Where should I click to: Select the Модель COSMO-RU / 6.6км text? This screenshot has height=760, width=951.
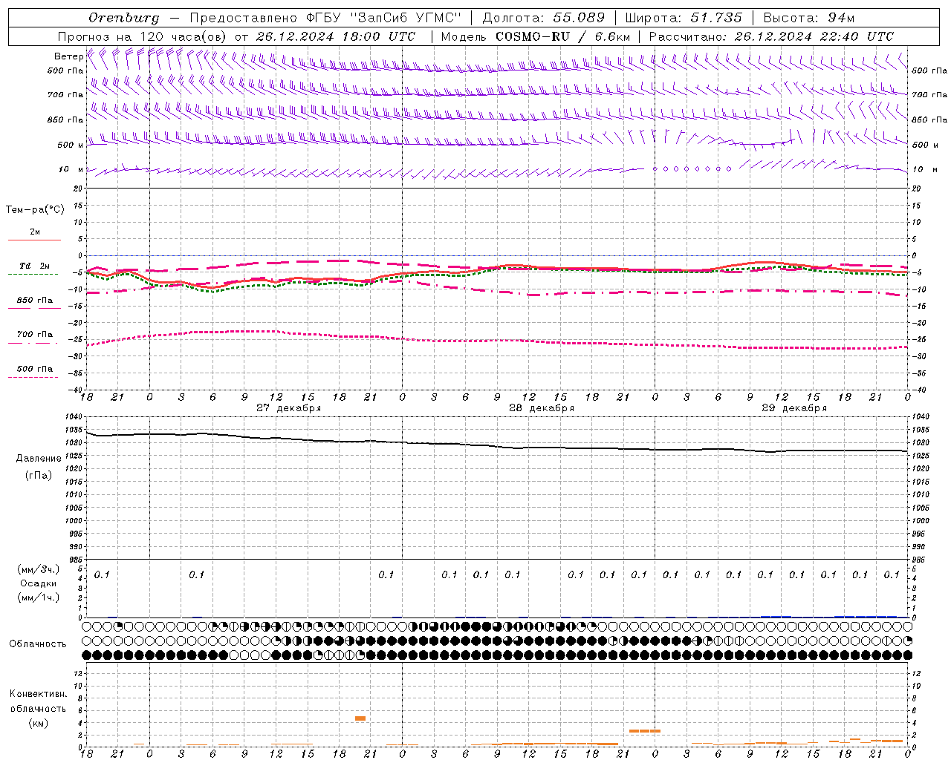coord(536,36)
